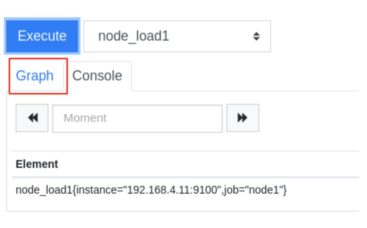Click the Moment time text box
Viewport: 367px width, 228px height.
click(137, 119)
